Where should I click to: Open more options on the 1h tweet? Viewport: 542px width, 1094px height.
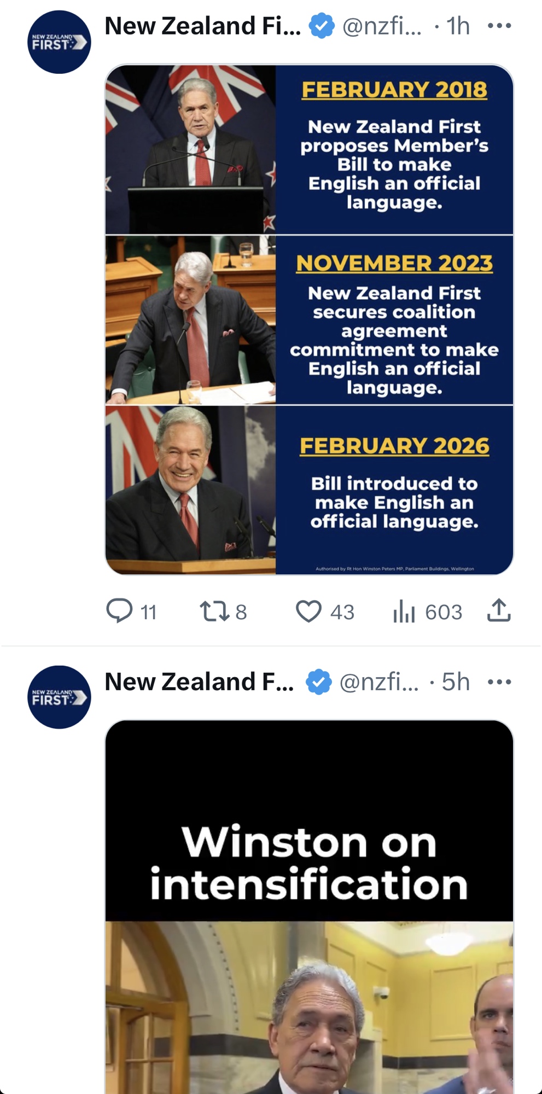pyautogui.click(x=499, y=26)
